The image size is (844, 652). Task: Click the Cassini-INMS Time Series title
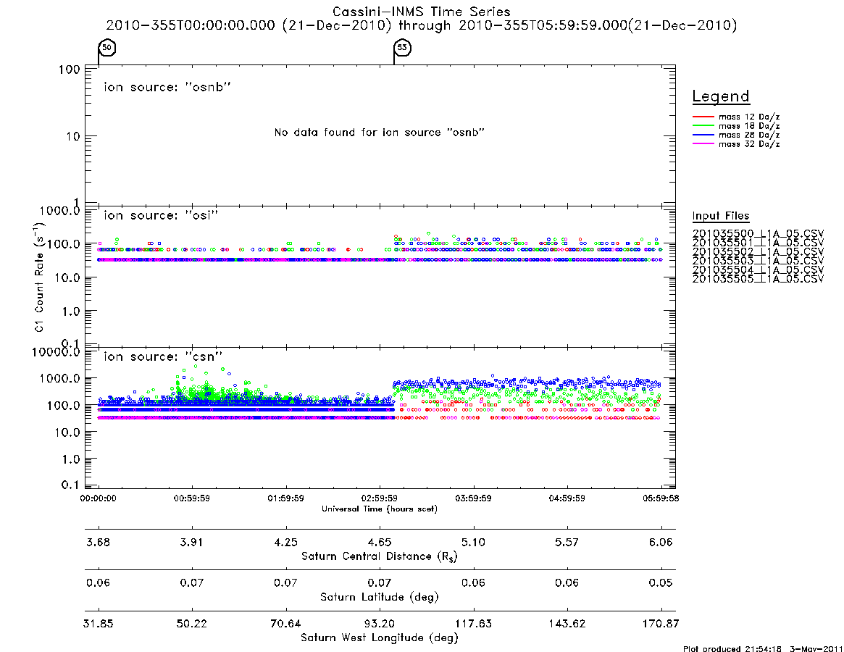[422, 12]
